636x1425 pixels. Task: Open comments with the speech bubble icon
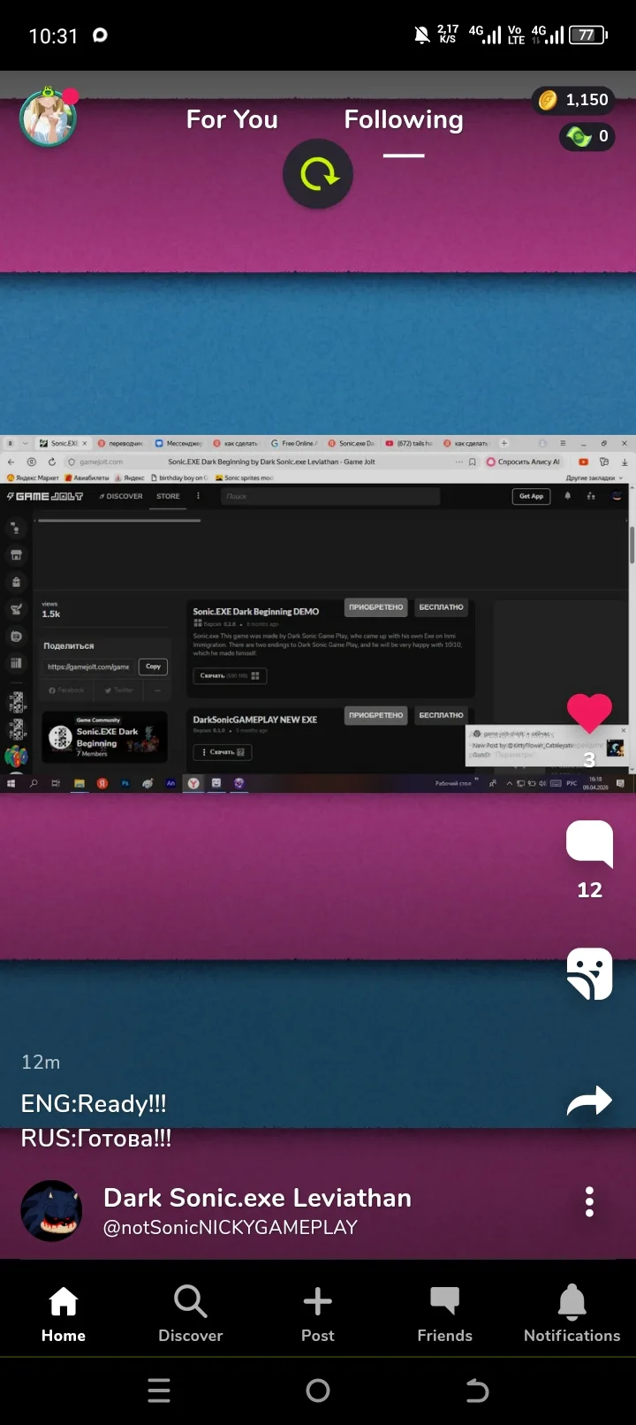(589, 843)
